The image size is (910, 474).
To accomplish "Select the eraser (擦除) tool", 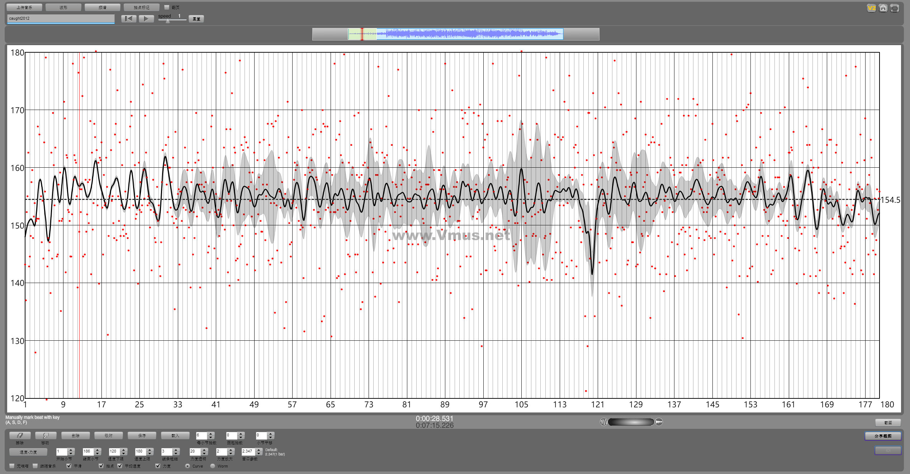I will click(x=20, y=435).
